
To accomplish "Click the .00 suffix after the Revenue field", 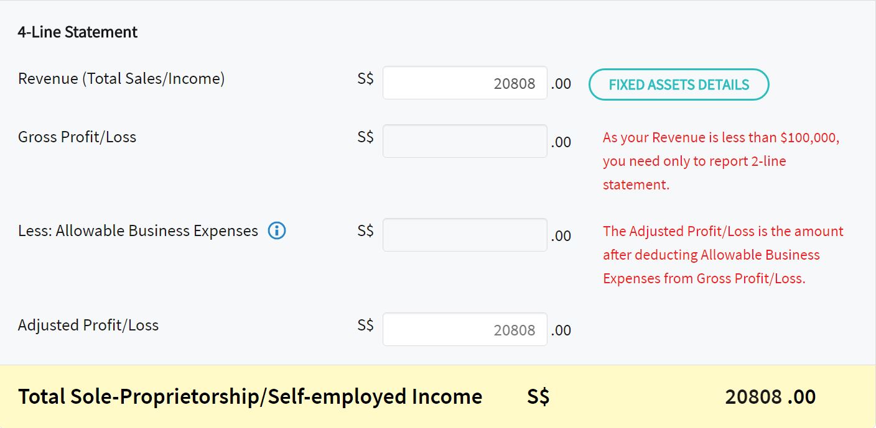I will [x=561, y=84].
